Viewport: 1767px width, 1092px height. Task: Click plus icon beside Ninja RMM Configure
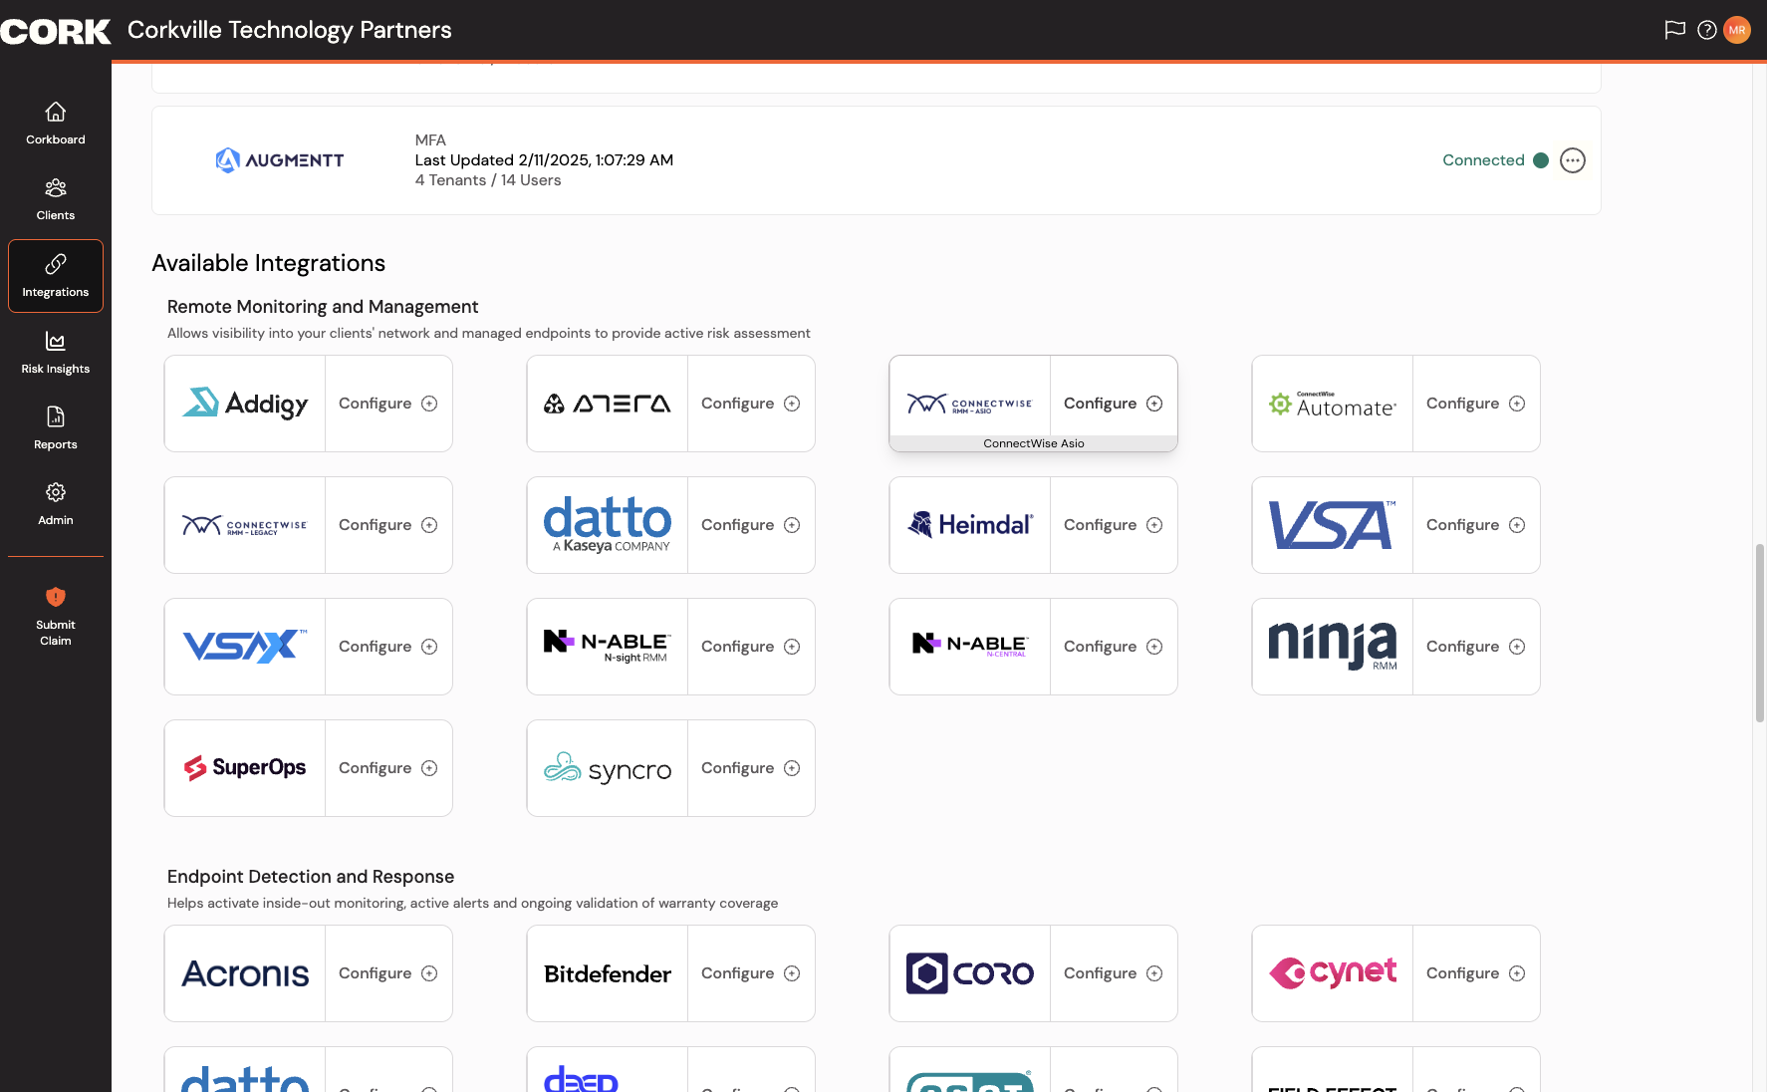click(x=1517, y=647)
